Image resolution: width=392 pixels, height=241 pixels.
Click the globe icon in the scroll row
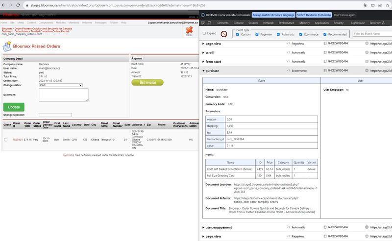coord(367,52)
